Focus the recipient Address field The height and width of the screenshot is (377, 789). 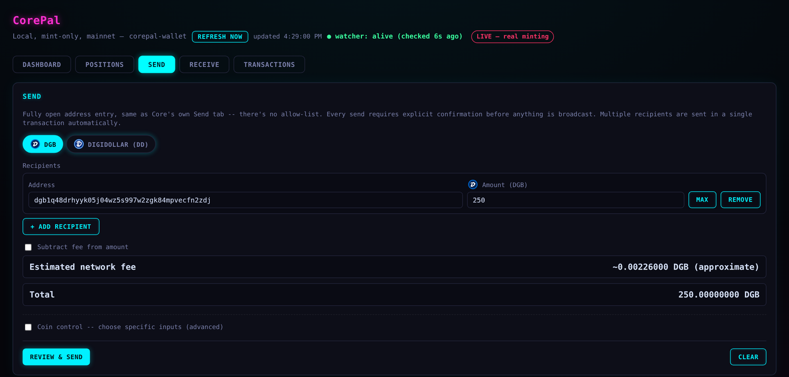[246, 200]
